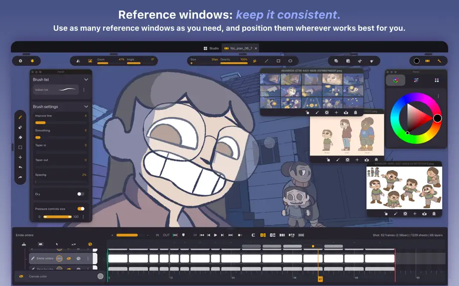Select the Emilie ombre layer name
The width and height of the screenshot is (459, 286).
45,259
